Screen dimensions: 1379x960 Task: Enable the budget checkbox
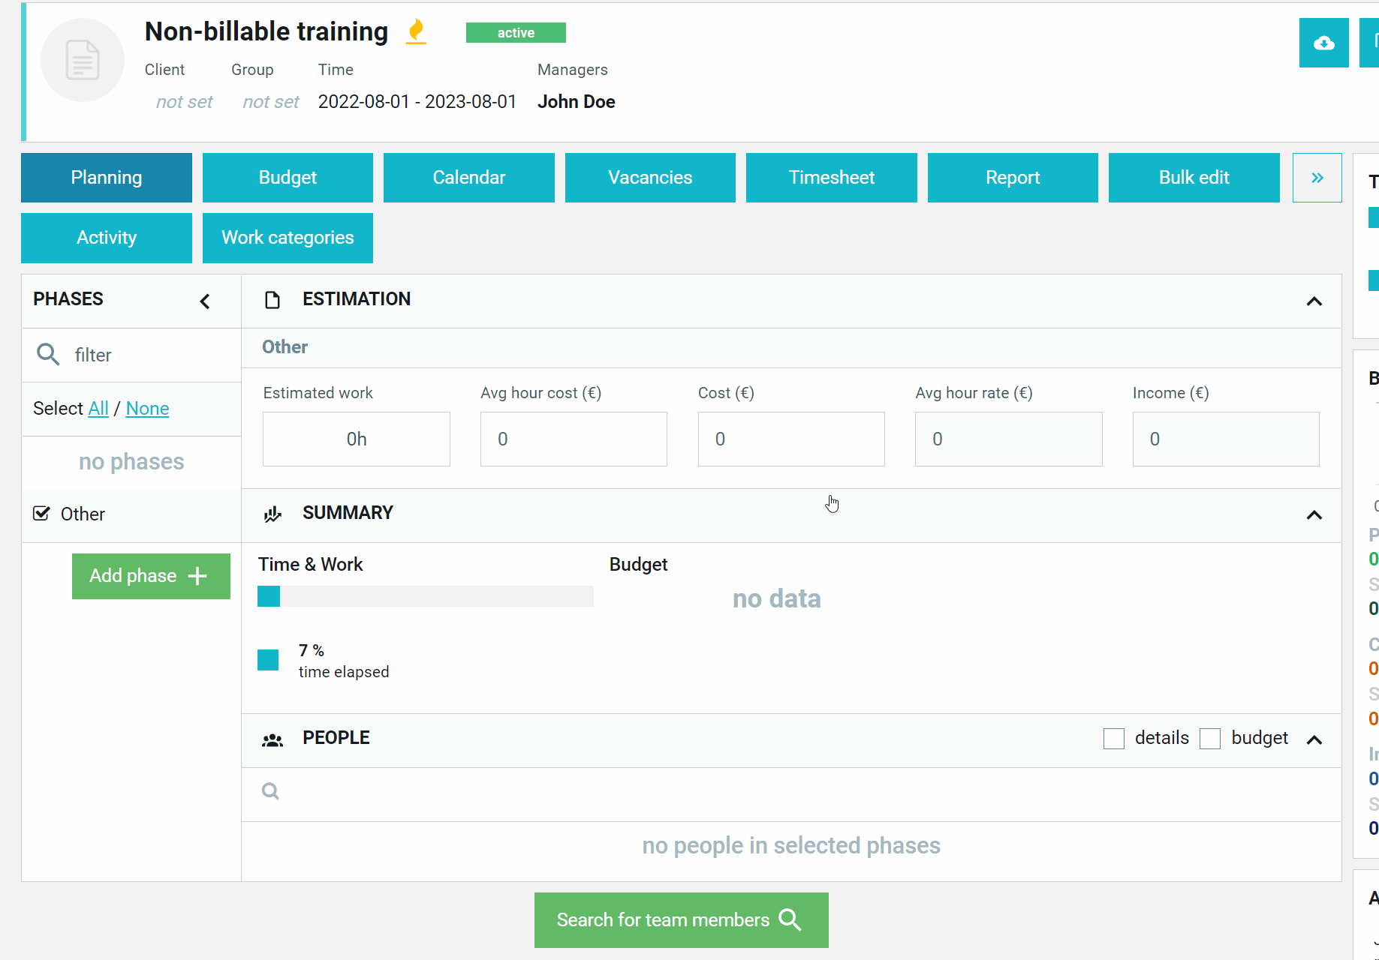click(x=1210, y=739)
